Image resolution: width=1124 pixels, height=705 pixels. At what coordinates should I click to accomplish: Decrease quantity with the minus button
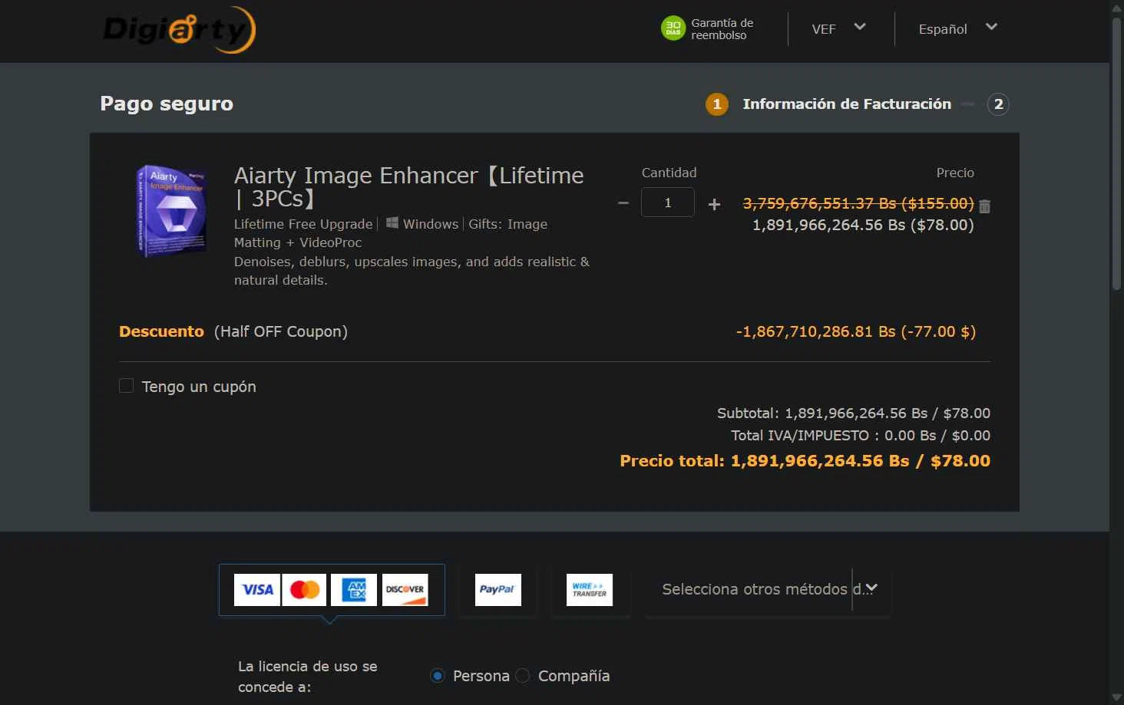point(623,203)
